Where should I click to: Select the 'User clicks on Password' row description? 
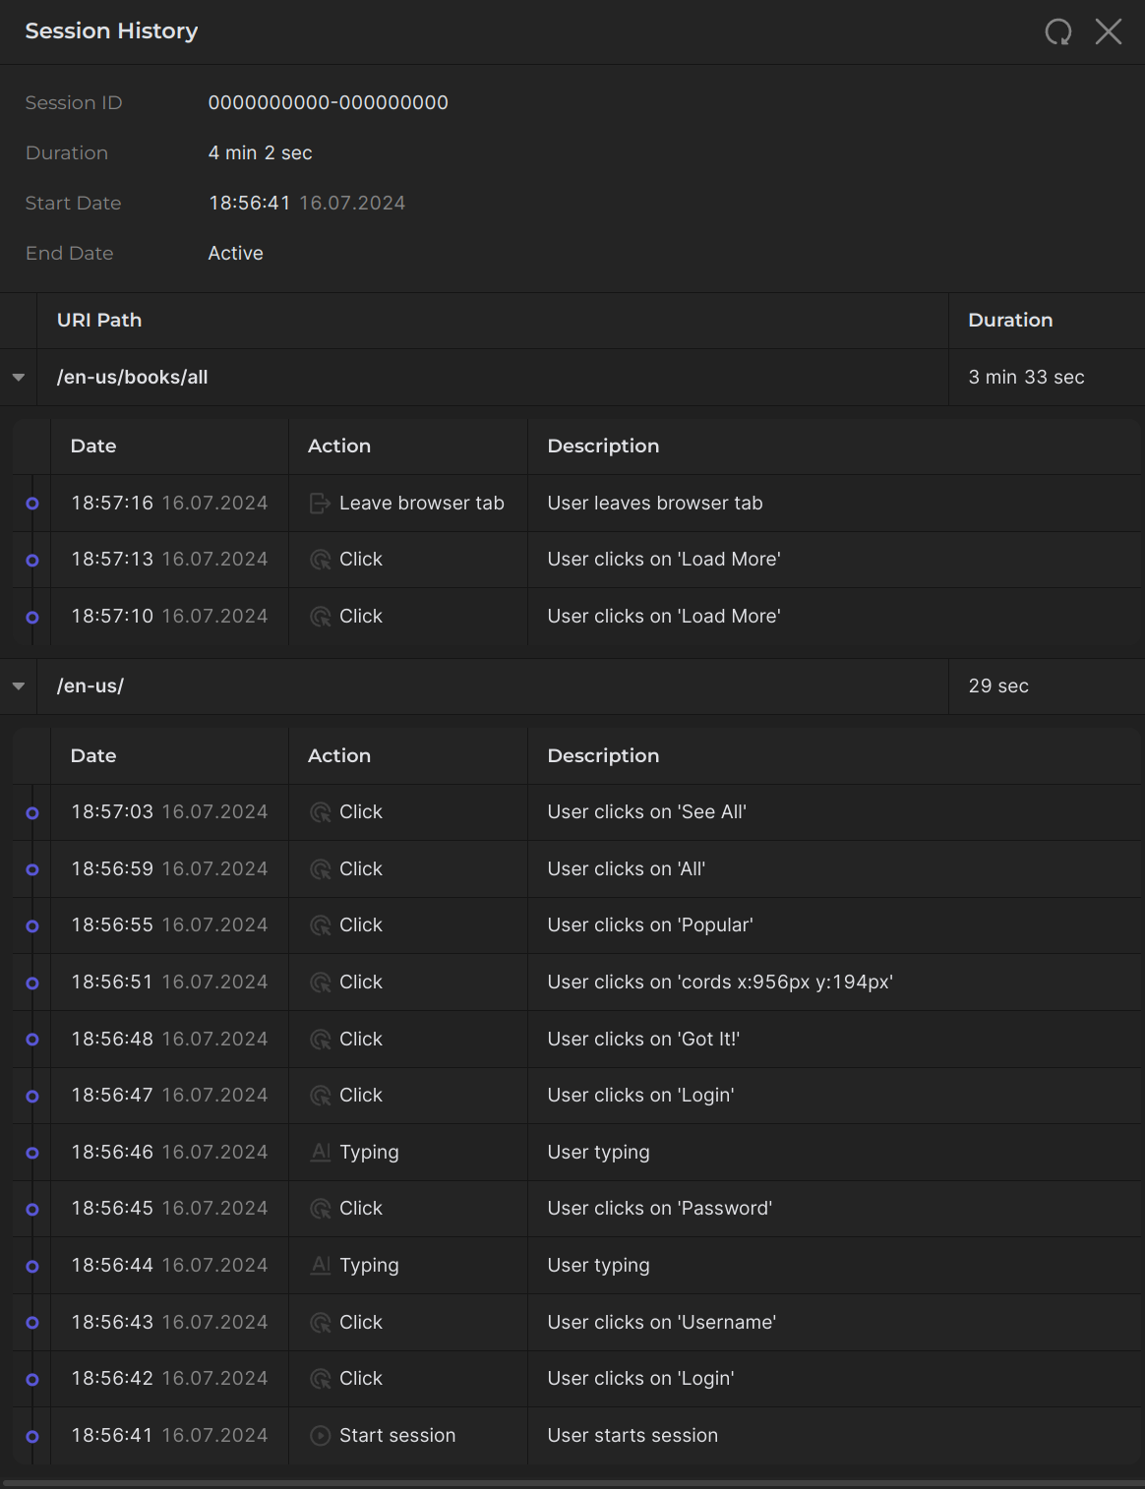[x=659, y=1209]
